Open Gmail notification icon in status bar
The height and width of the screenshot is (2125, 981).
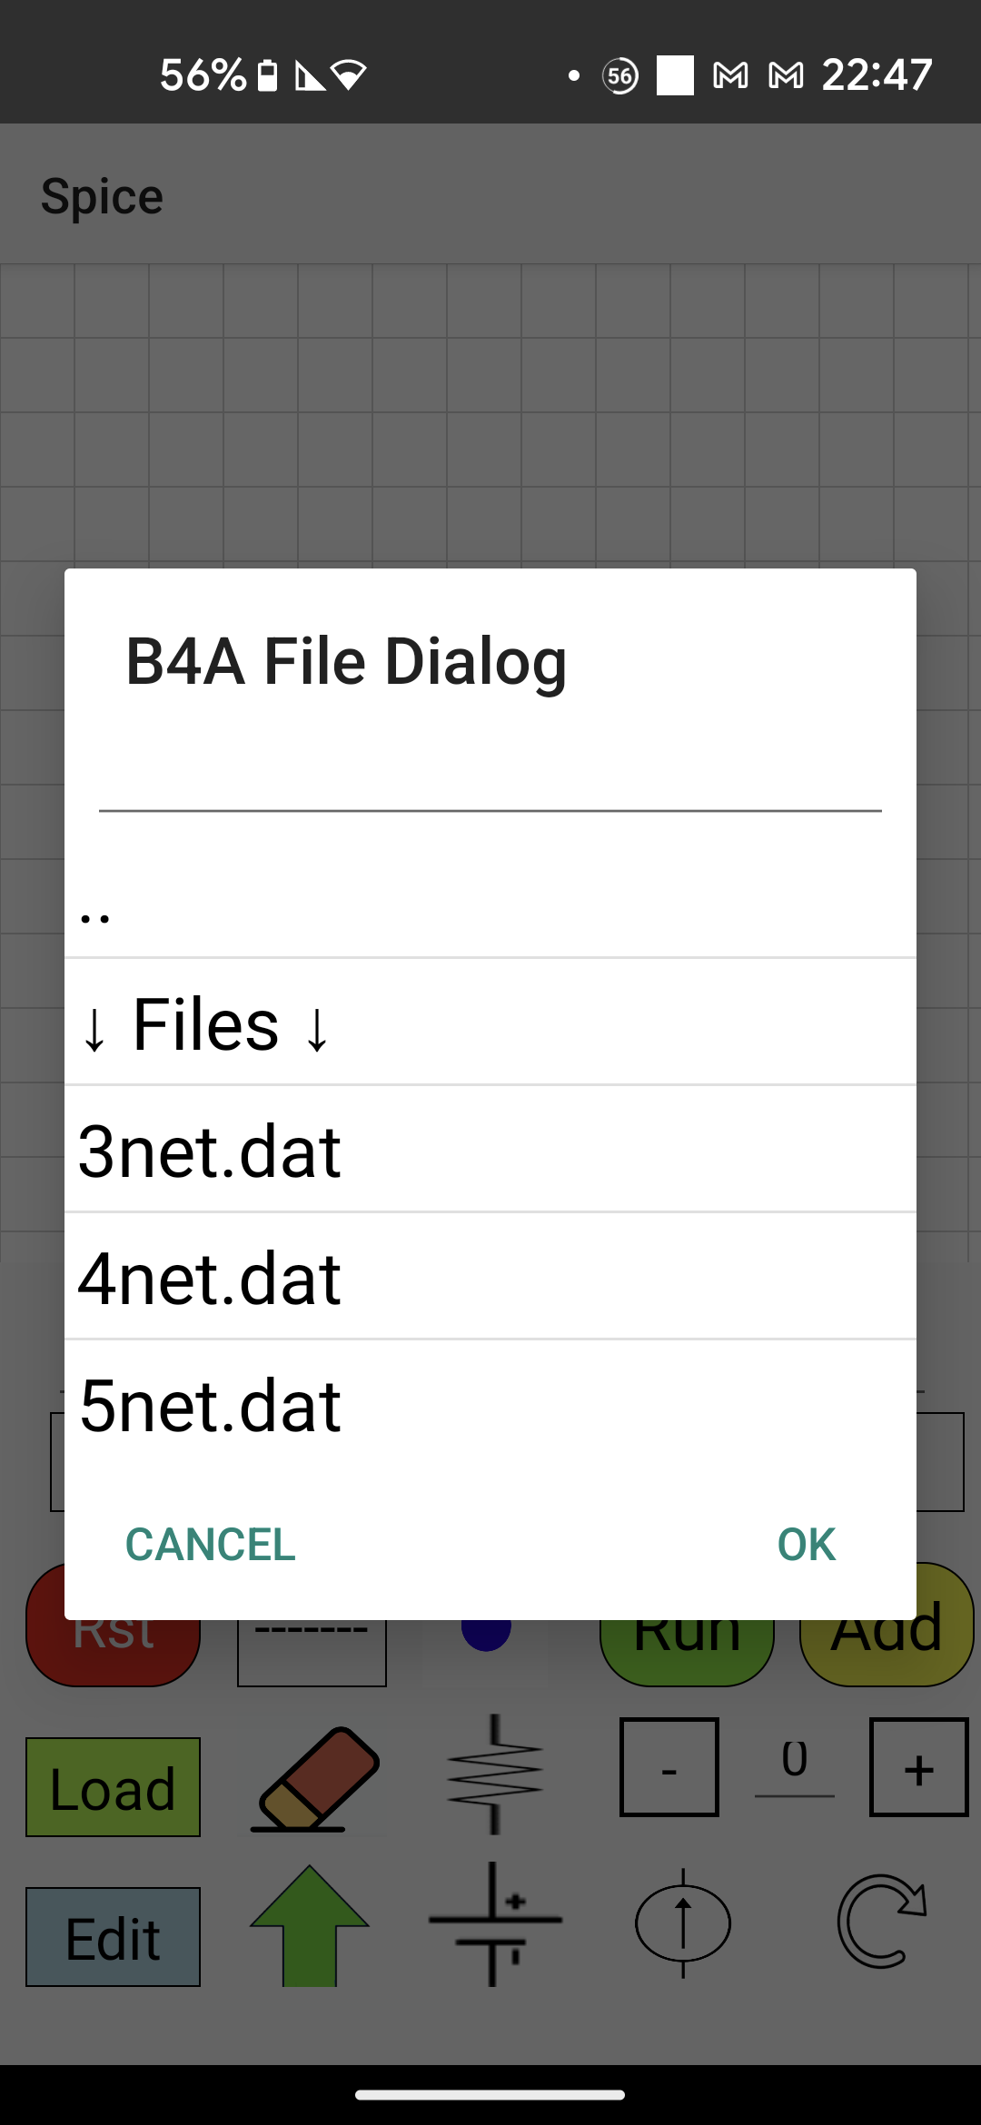click(731, 75)
